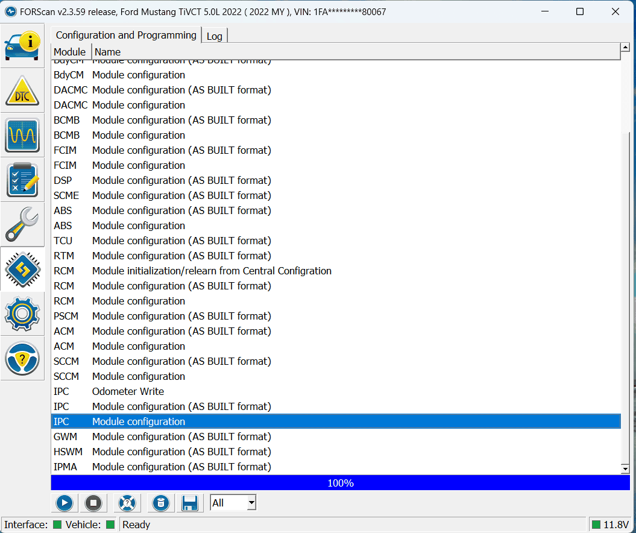Select SCCM Module configuration (AS BUILT format)
The image size is (636, 533).
tap(336, 361)
